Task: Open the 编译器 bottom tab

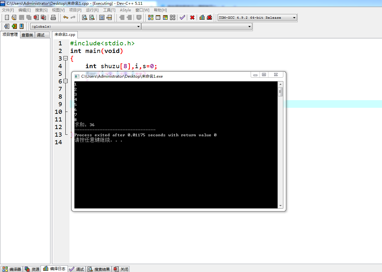Action: click(12, 269)
